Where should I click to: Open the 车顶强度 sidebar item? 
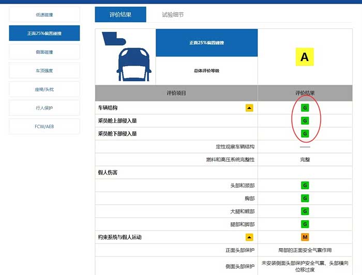pyautogui.click(x=44, y=71)
